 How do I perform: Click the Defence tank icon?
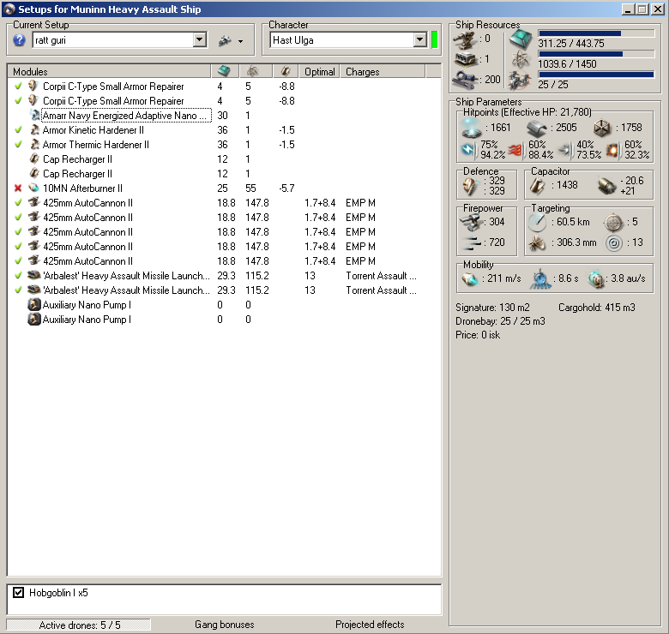click(471, 186)
